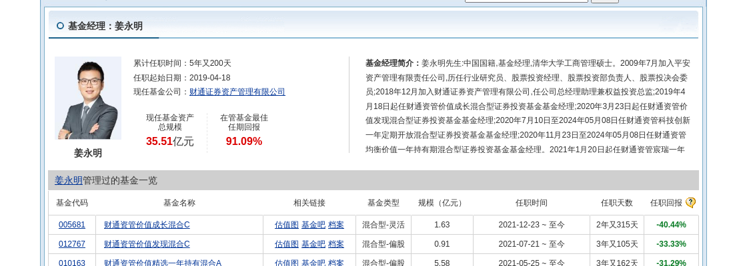Image resolution: width=747 pixels, height=266 pixels.
Task: Open 姜永明 link in the funds list header
Action: (68, 180)
